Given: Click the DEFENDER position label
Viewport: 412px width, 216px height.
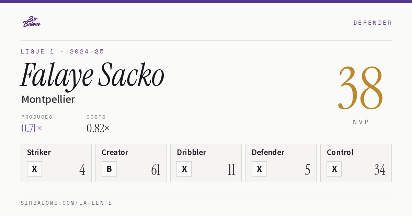Looking at the screenshot, I should pyautogui.click(x=373, y=23).
